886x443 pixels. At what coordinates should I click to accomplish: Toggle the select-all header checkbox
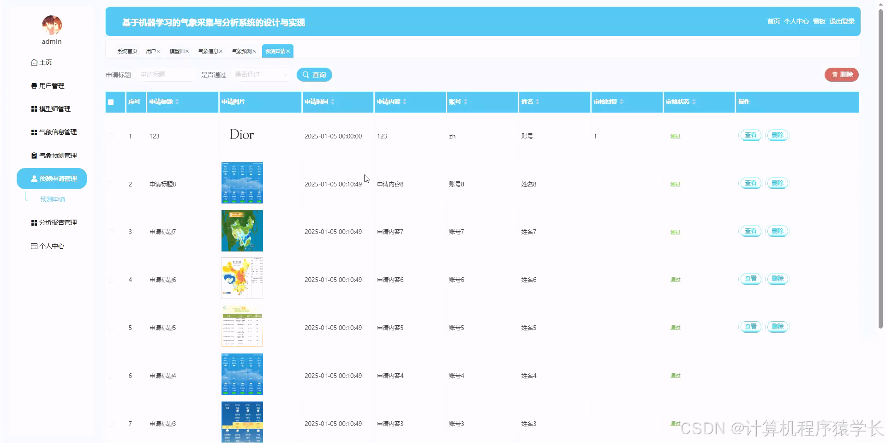[x=111, y=102]
